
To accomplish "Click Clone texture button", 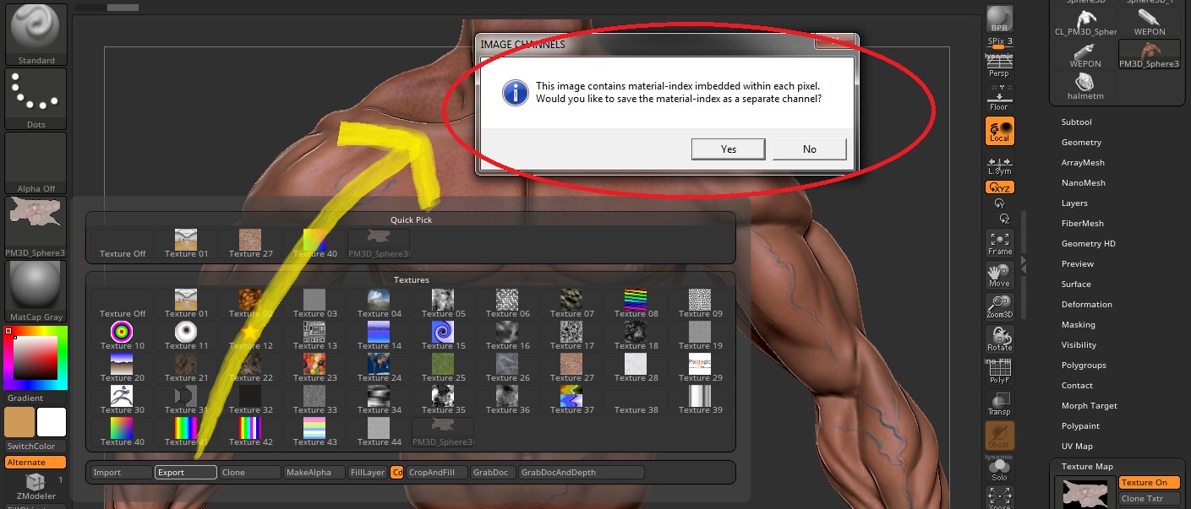I will (x=250, y=473).
